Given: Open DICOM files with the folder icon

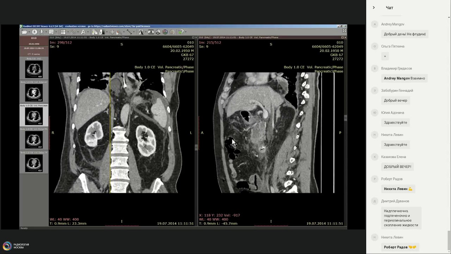Looking at the screenshot, I should (24, 32).
